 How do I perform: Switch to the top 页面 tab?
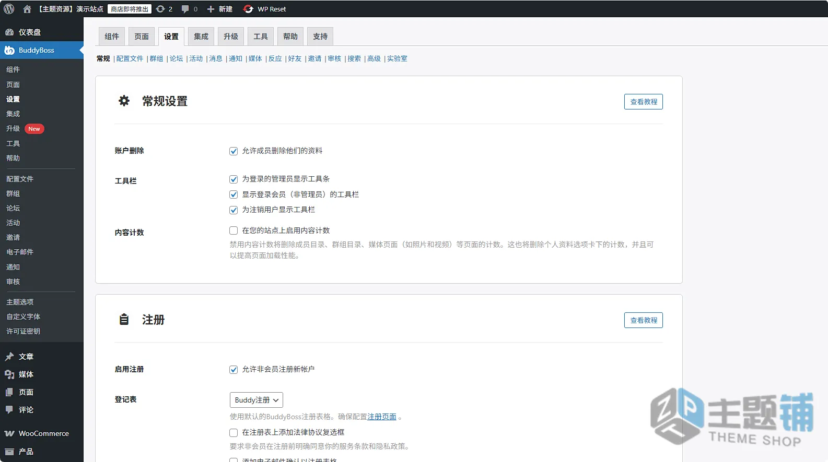[142, 37]
